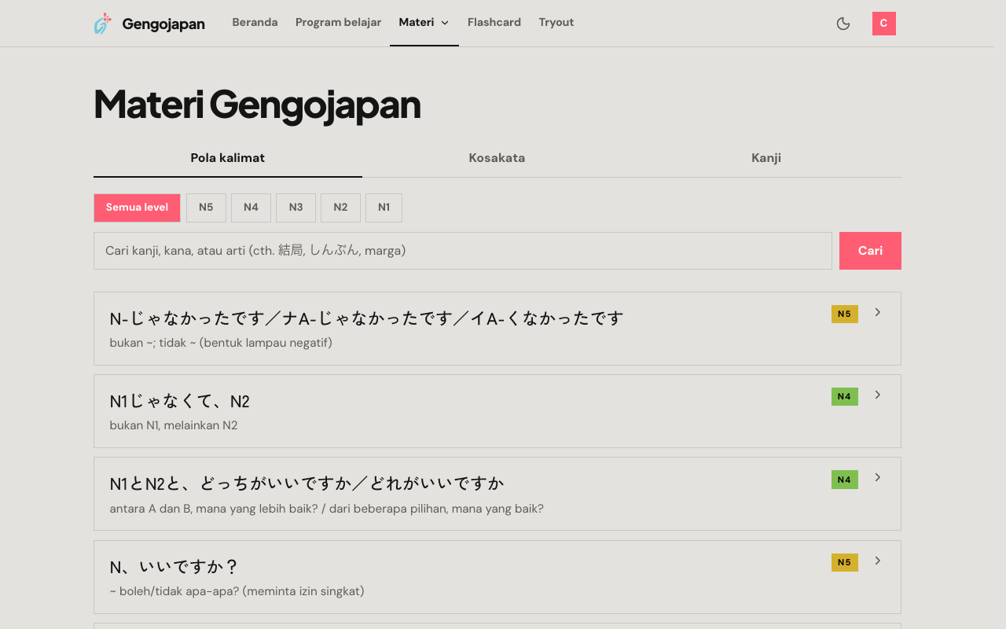Open the Flashcard page

pos(494,23)
